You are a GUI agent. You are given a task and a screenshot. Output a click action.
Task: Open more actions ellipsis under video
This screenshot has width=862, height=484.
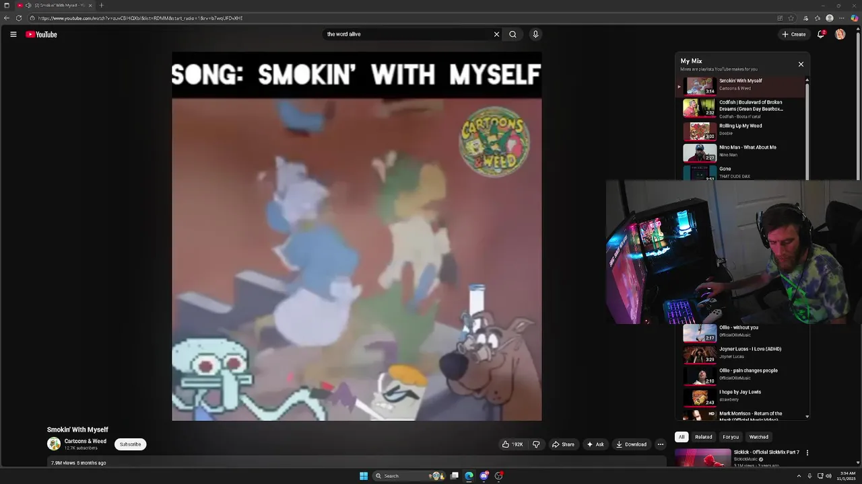[x=661, y=444]
